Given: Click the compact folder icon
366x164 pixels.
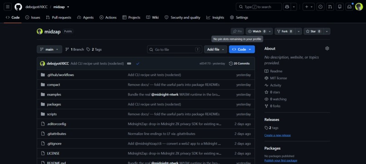Looking at the screenshot, I should (43, 85).
